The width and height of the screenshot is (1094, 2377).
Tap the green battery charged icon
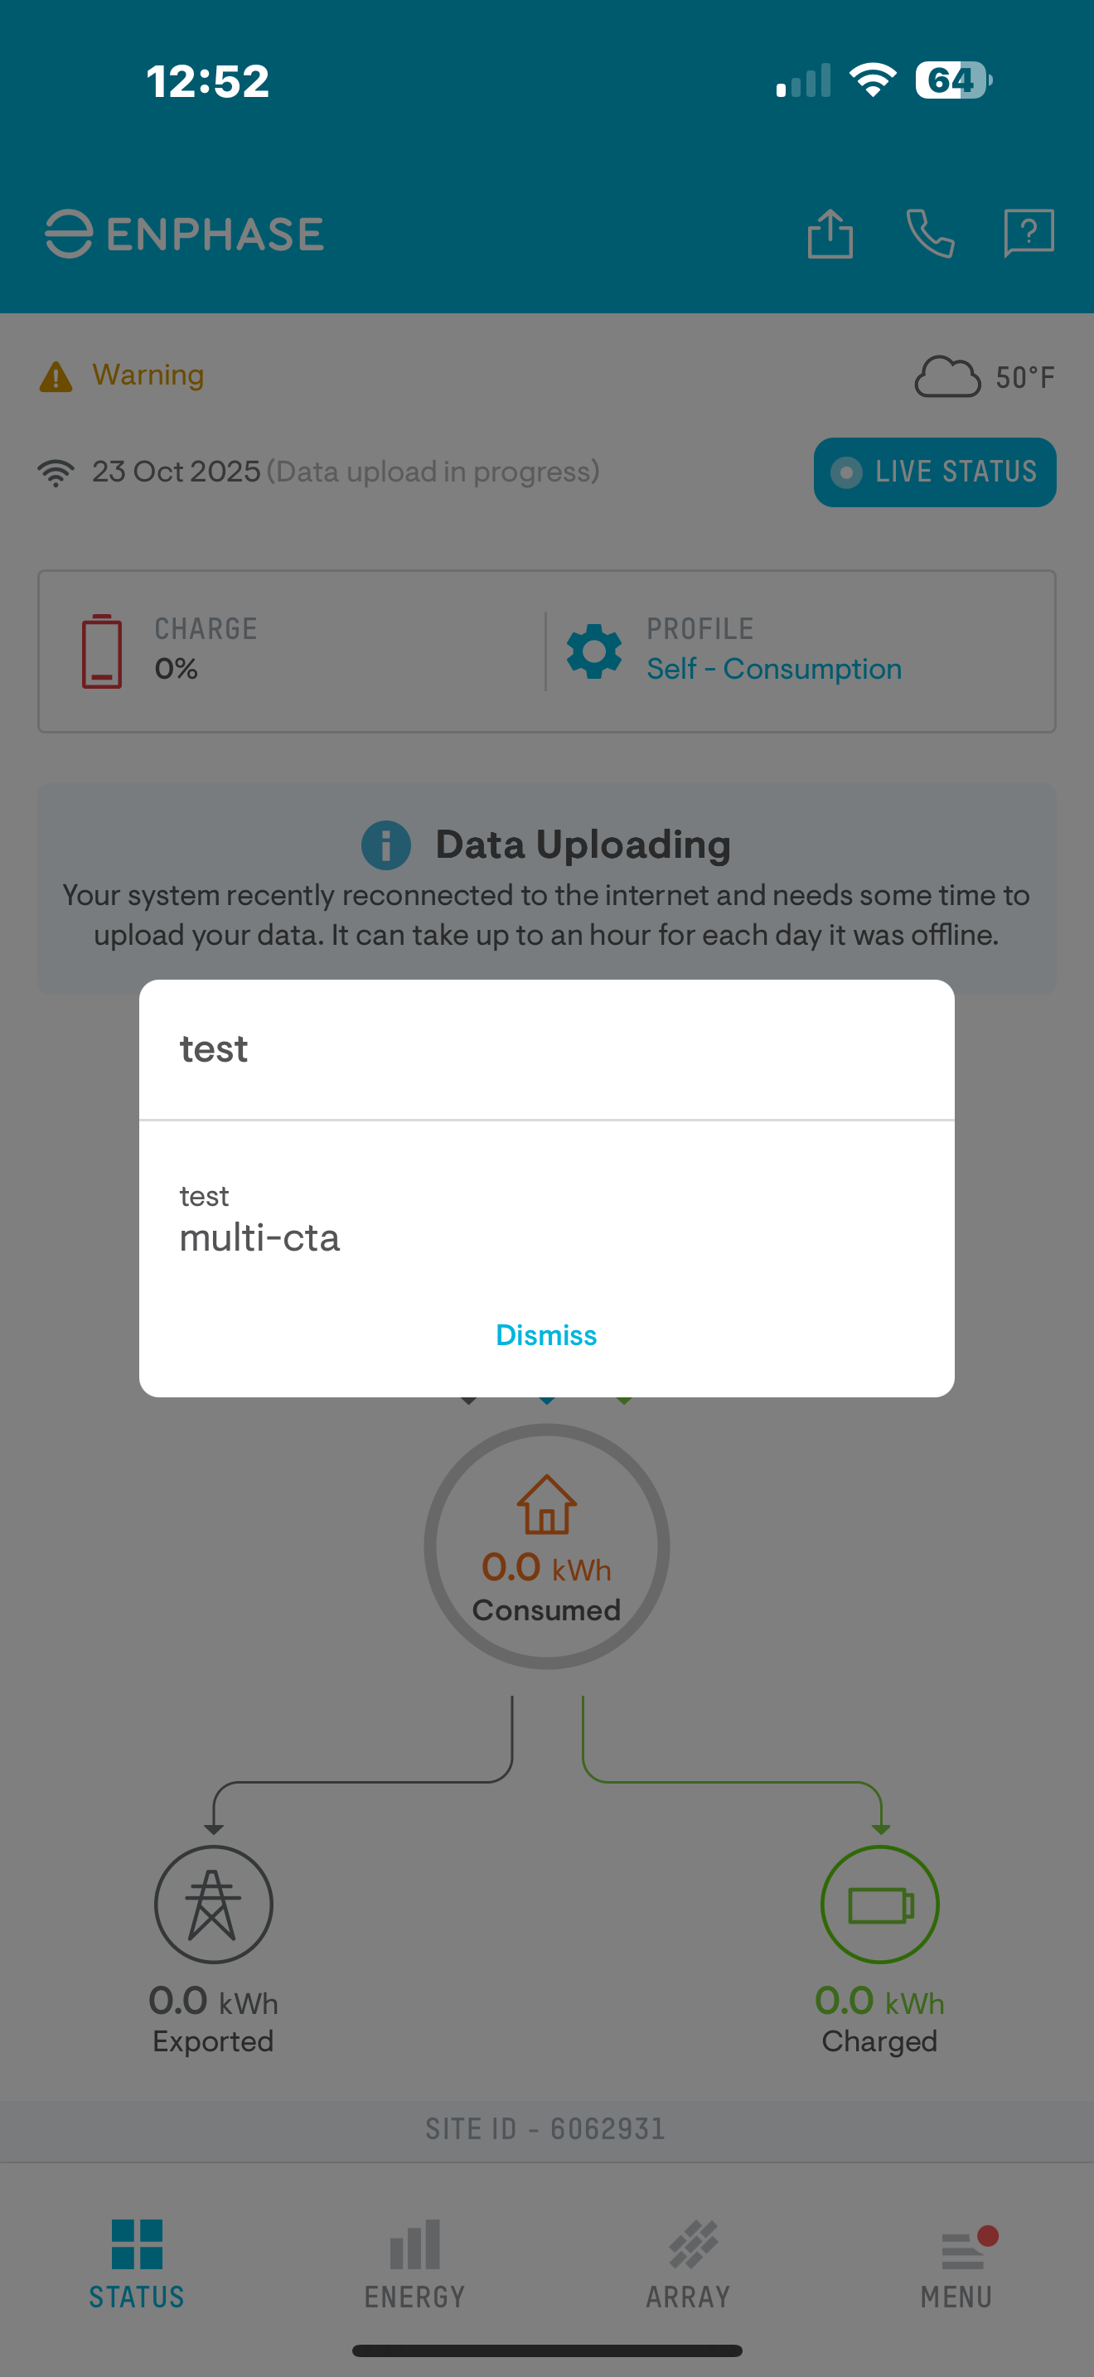880,1905
